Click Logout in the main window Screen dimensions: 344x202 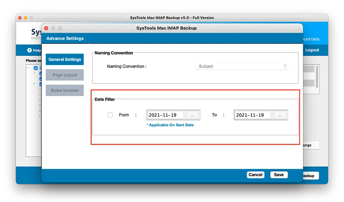coord(312,50)
